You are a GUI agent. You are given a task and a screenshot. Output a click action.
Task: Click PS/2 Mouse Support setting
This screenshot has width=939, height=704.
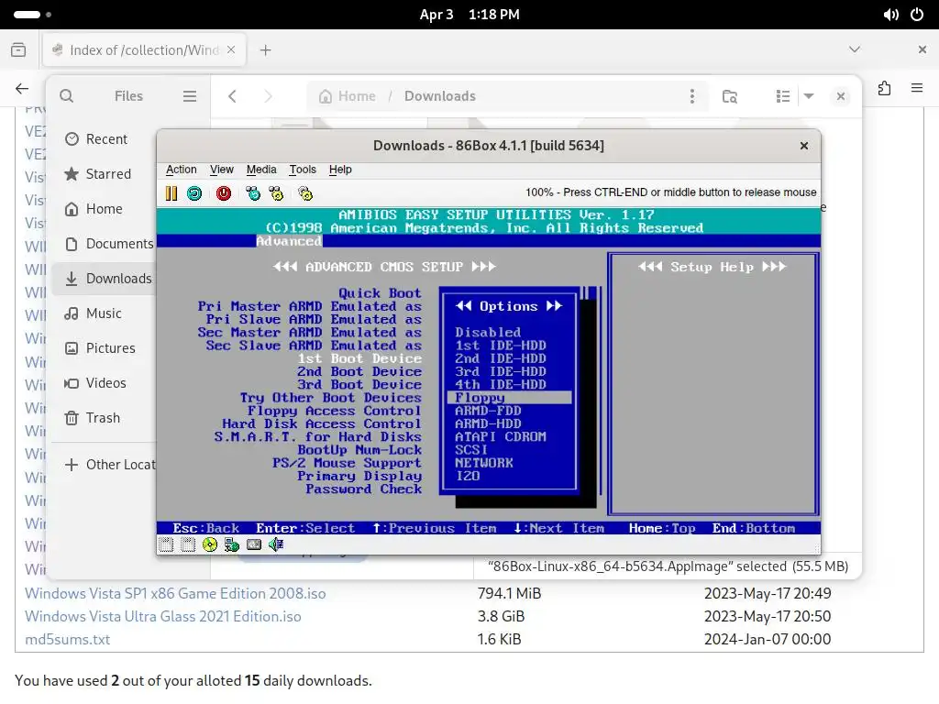[x=347, y=463]
